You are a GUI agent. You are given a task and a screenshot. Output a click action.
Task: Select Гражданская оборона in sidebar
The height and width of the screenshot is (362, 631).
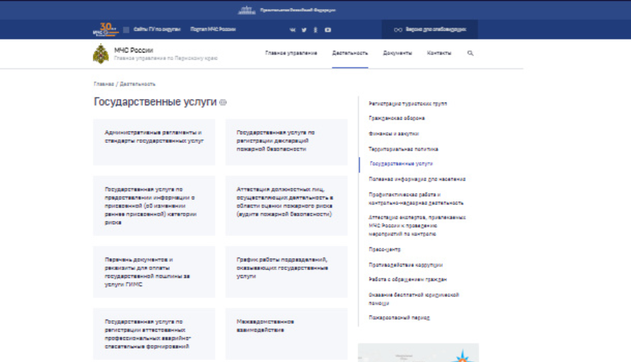click(x=396, y=119)
